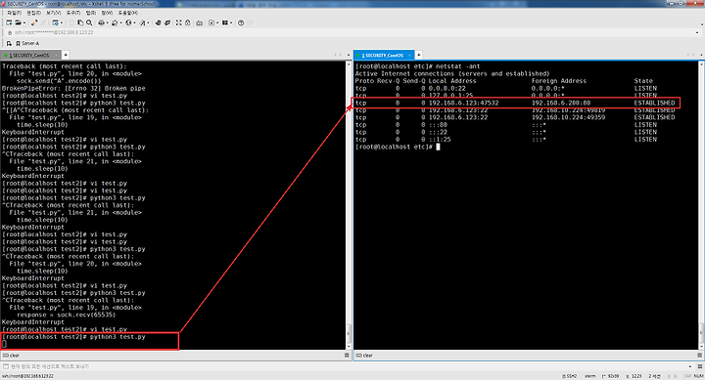Image resolution: width=705 pixels, height=380 pixels.
Task: Click the help question mark icon
Action: 241,22
